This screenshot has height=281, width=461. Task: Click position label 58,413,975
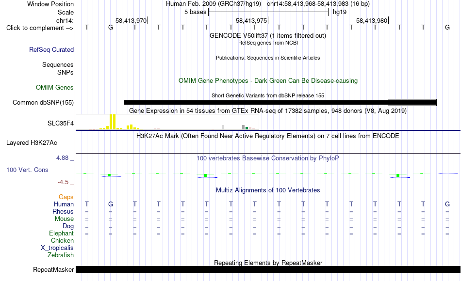pos(251,20)
